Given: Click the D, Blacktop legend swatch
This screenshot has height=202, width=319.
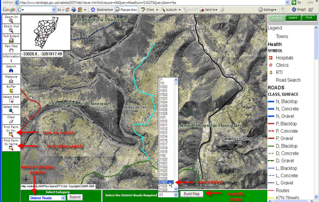Looking at the screenshot, I should point(271,146).
